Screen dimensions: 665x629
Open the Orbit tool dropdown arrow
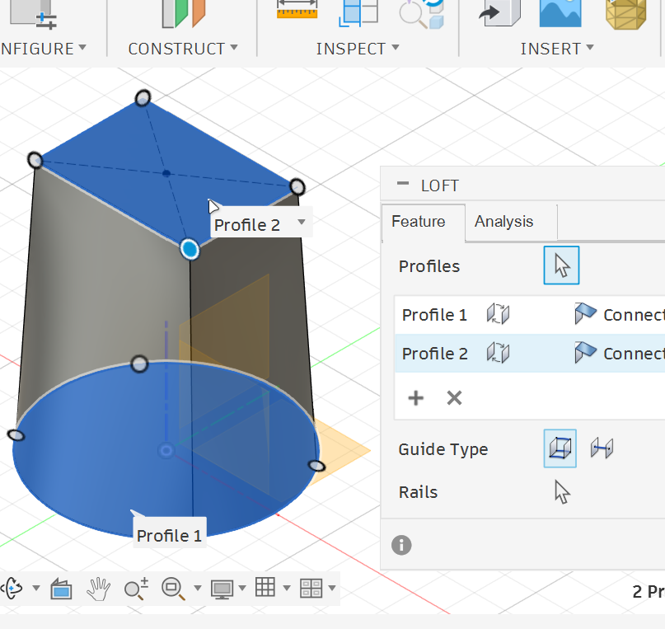click(x=36, y=588)
